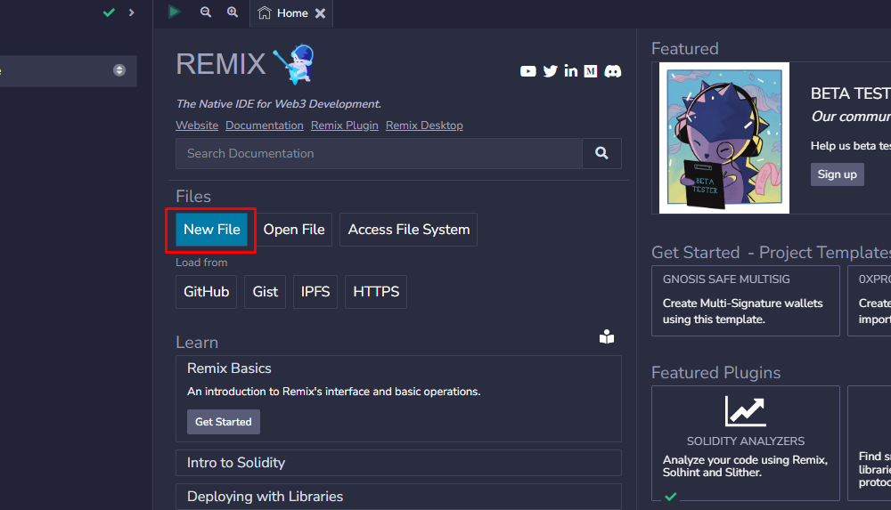Expand Intro to Solidity tutorial
The image size is (891, 510).
(398, 463)
